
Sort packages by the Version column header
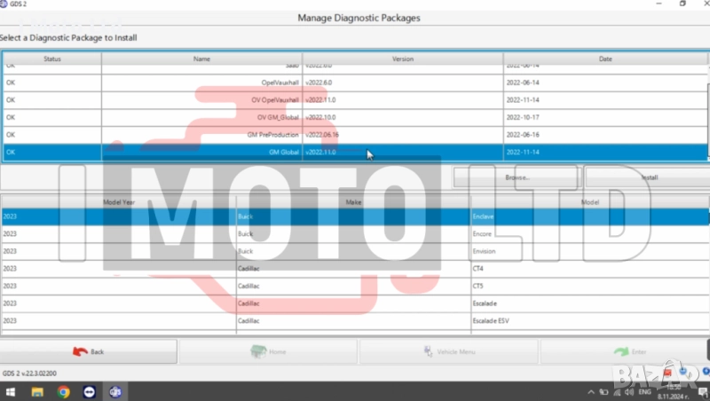[x=403, y=59]
